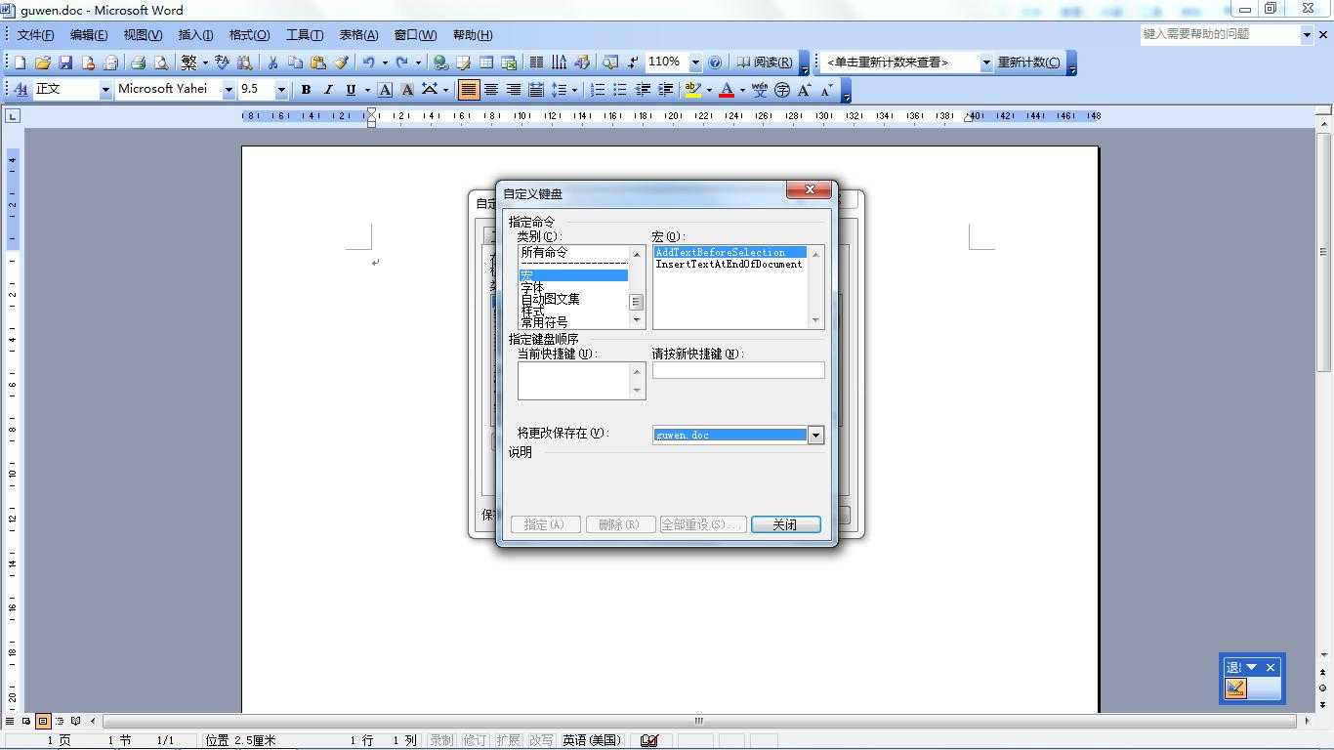
Task: Create a new blank document
Action: coord(21,62)
